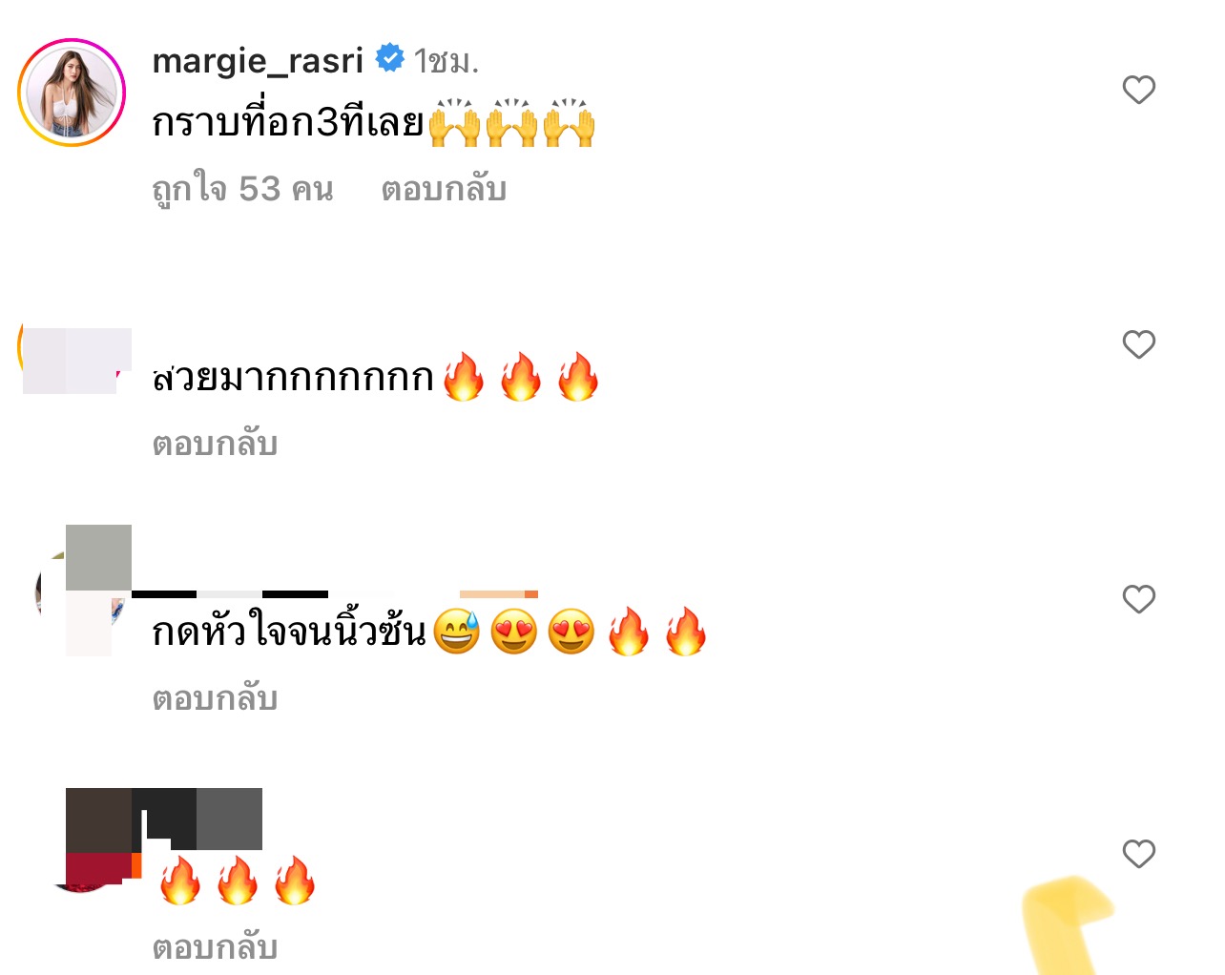Click the raised-hands emojis in margie_rasri's comment
The width and height of the screenshot is (1225, 975).
point(511,123)
